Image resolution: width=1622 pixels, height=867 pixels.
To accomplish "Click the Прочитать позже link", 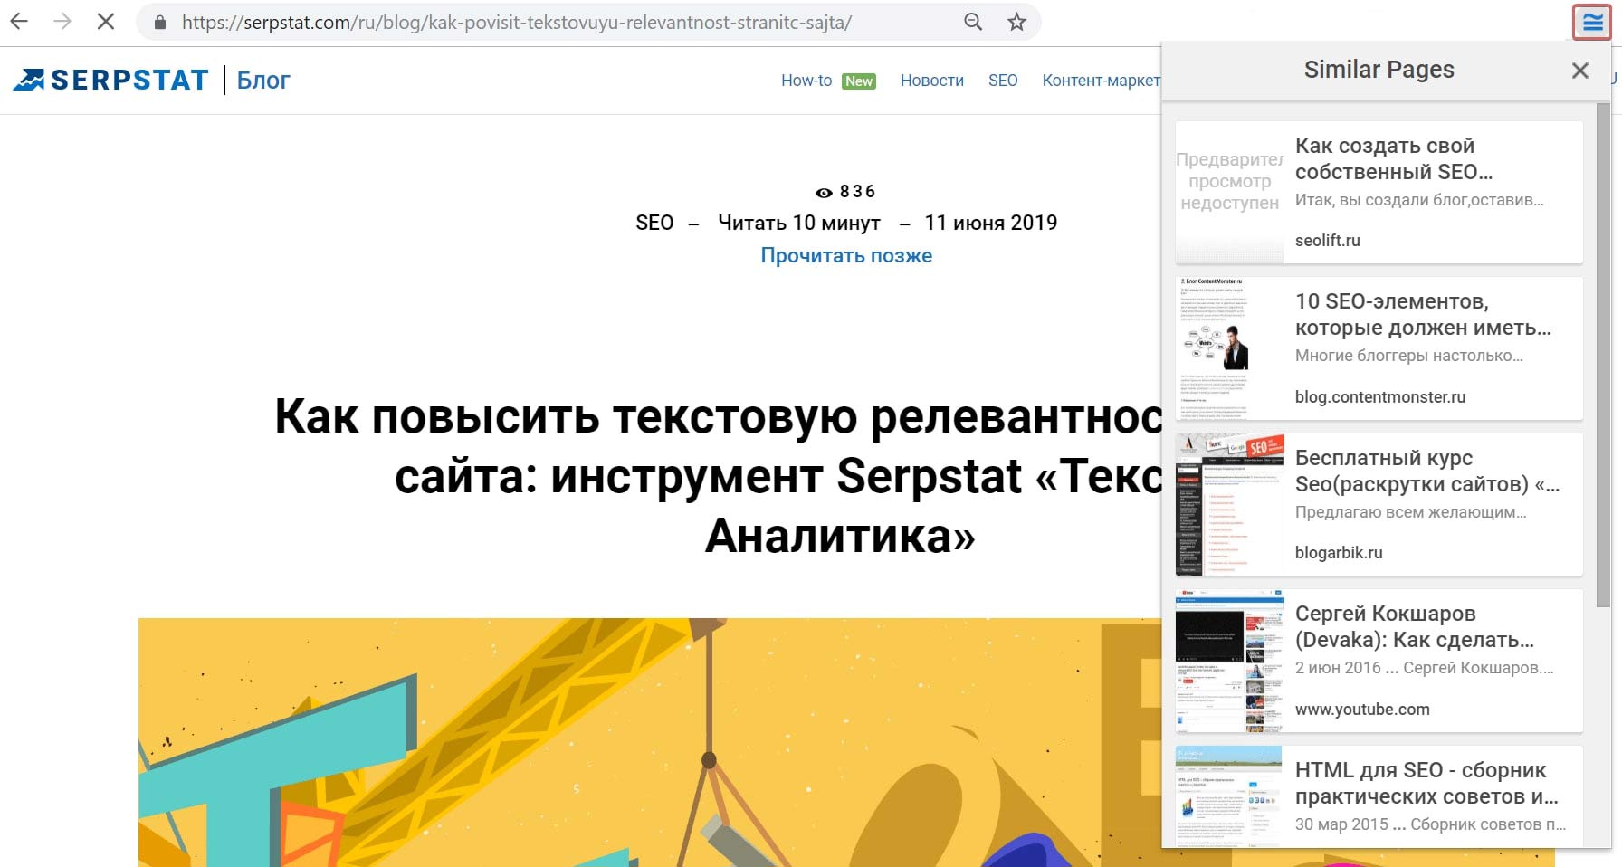I will [x=846, y=255].
